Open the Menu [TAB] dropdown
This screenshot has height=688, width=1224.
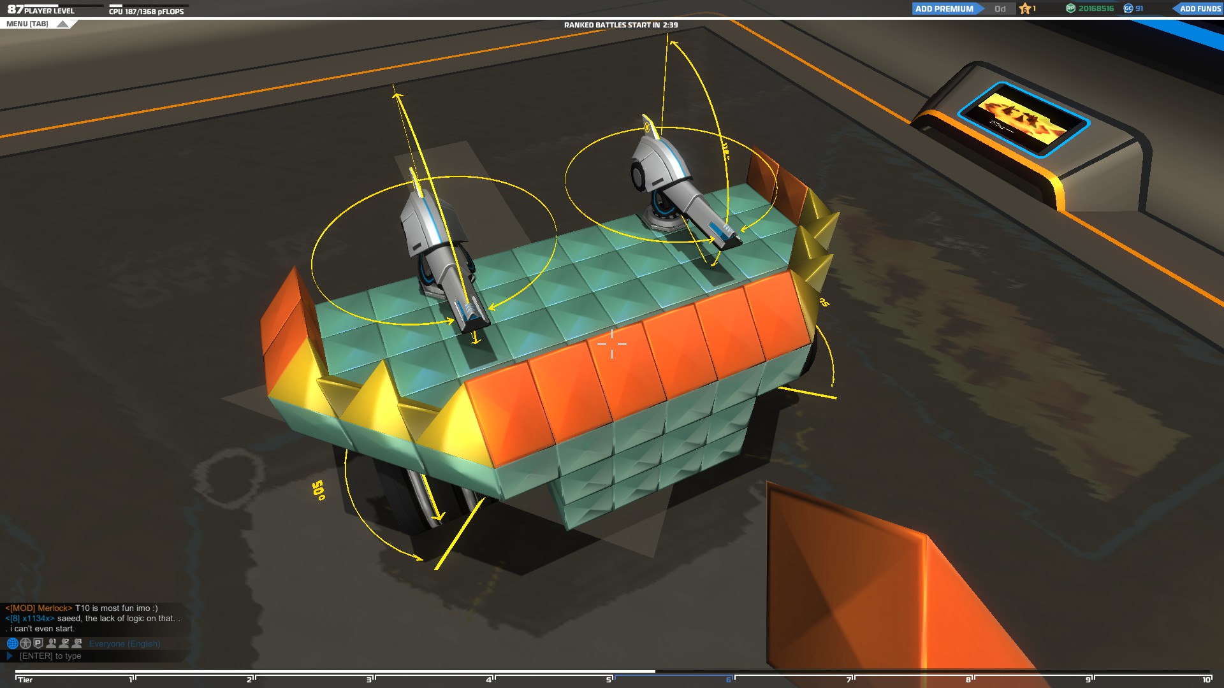tap(27, 24)
